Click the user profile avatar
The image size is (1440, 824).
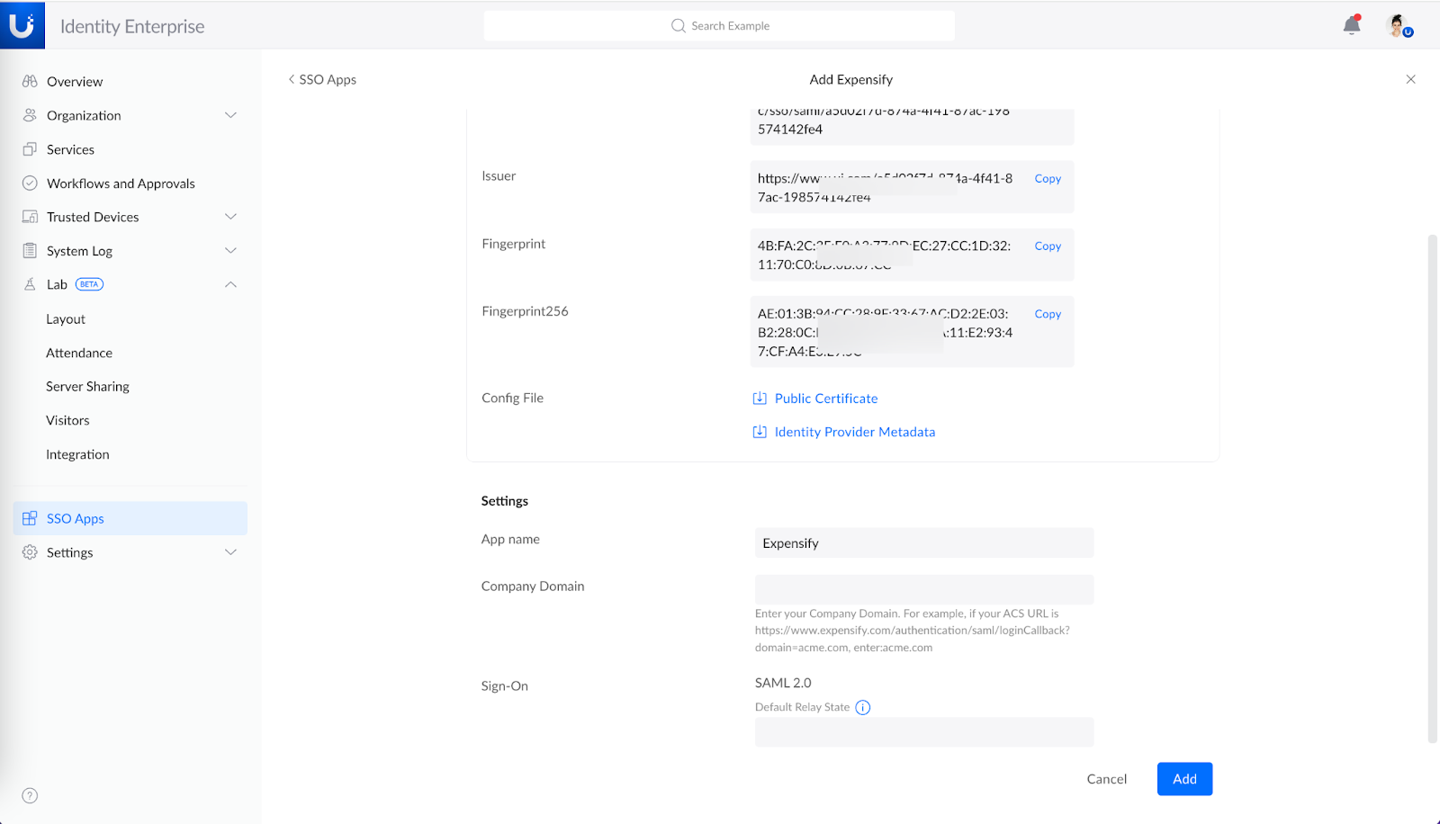pos(1397,25)
